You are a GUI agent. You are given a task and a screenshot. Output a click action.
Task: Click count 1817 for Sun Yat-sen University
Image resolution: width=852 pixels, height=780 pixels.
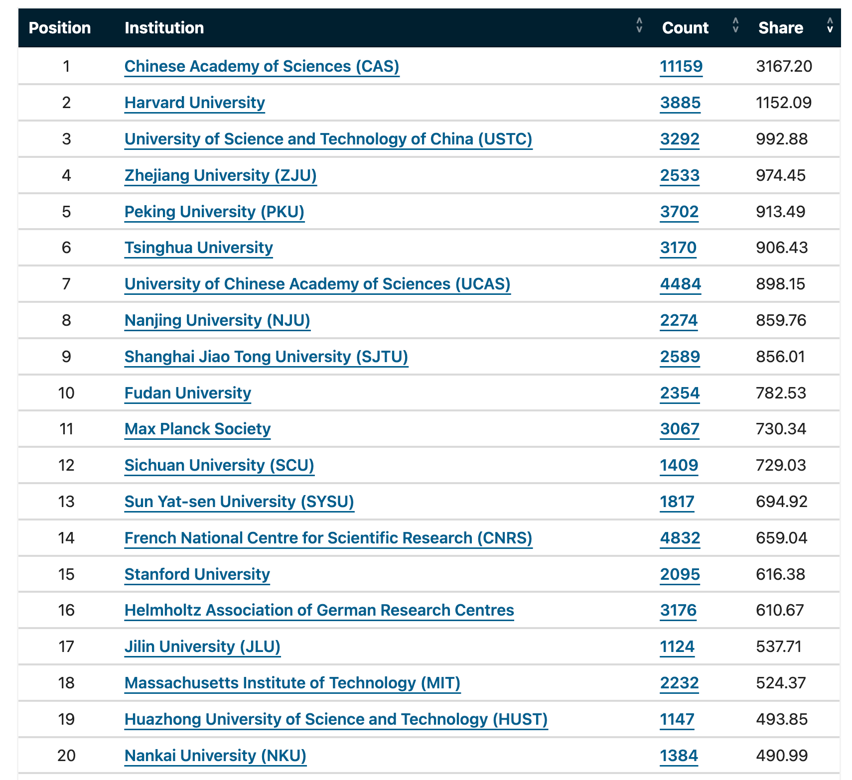pyautogui.click(x=677, y=502)
